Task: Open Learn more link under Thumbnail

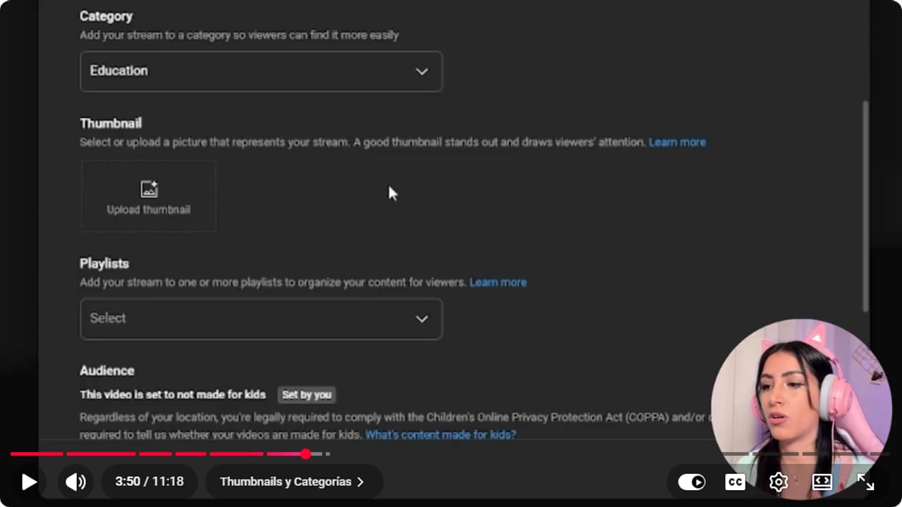Action: (677, 142)
